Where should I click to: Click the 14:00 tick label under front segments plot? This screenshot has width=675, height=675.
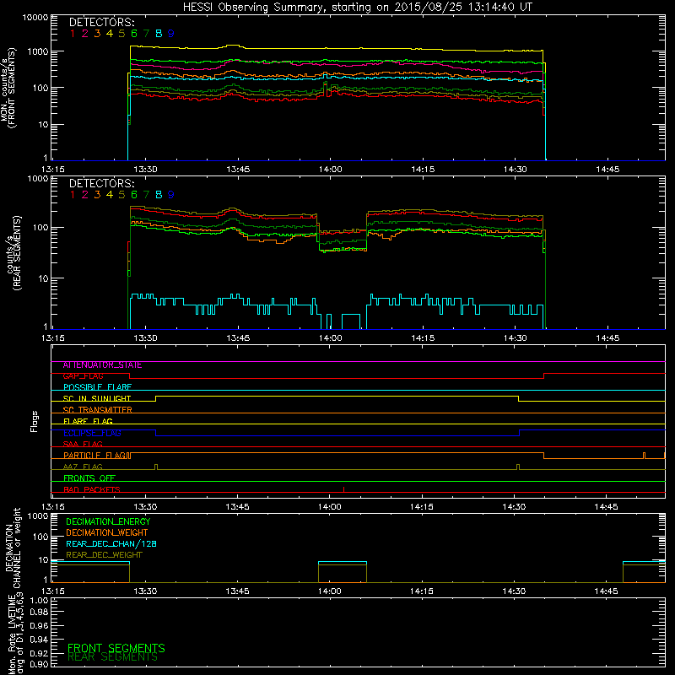click(331, 170)
